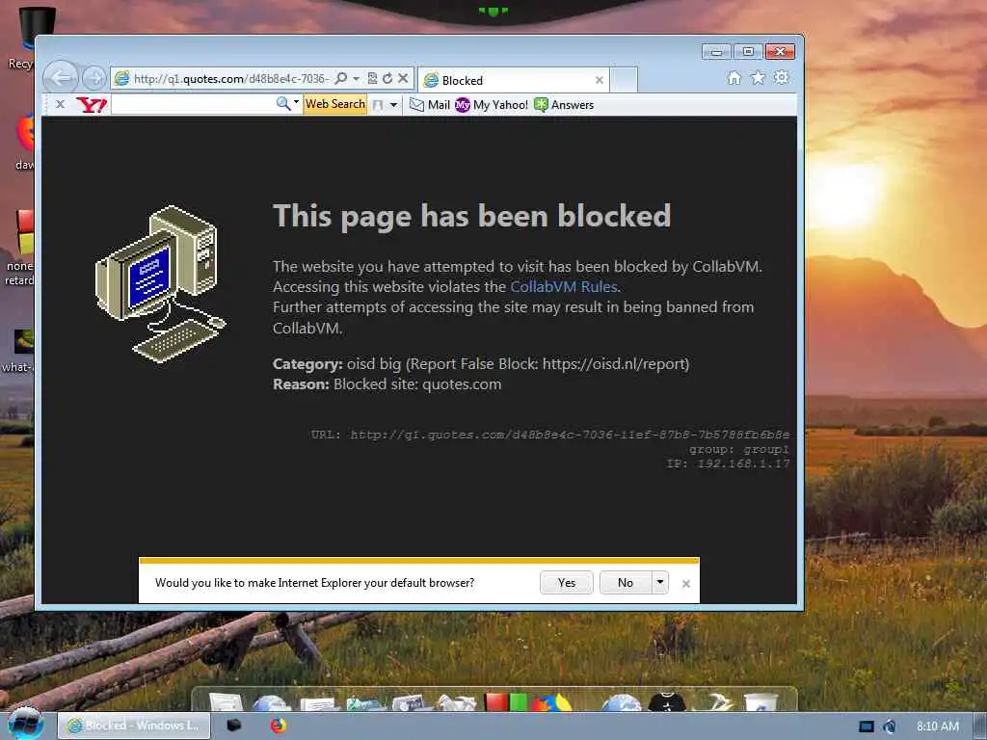Open the IE Home icon

pyautogui.click(x=734, y=77)
